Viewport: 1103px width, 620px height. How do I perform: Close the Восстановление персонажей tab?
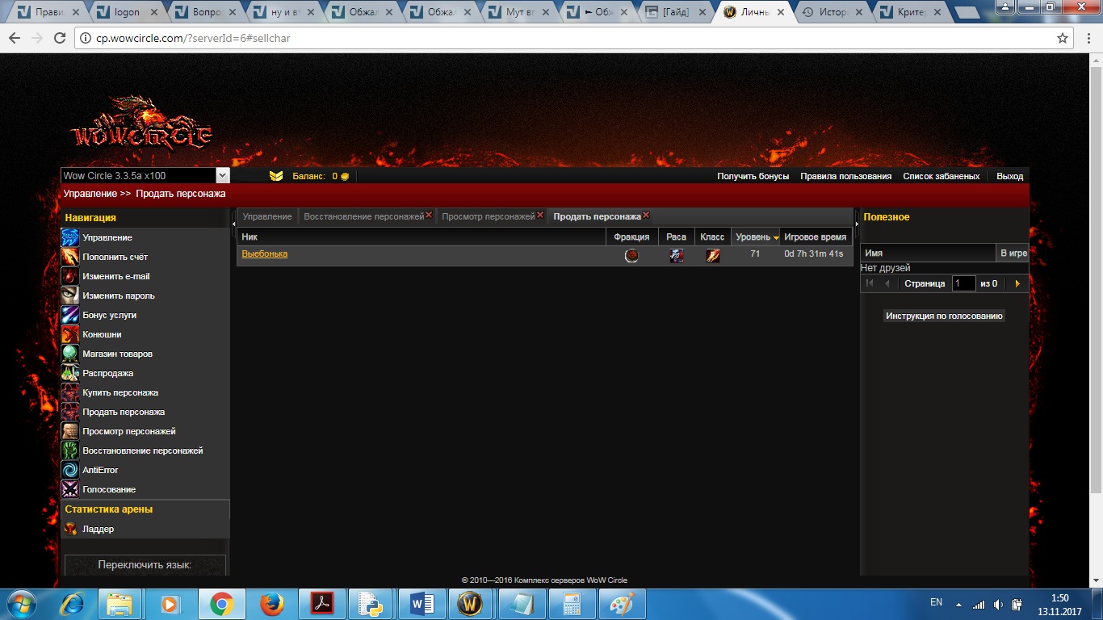click(x=429, y=216)
